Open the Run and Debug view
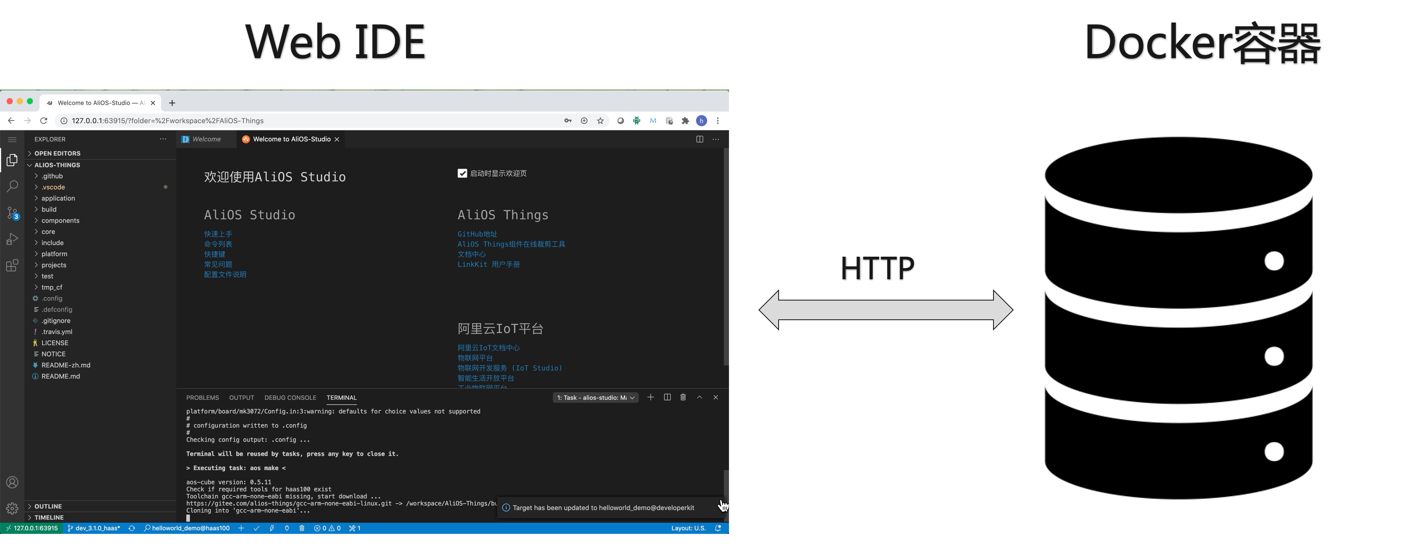The height and width of the screenshot is (547, 1408). tap(12, 239)
